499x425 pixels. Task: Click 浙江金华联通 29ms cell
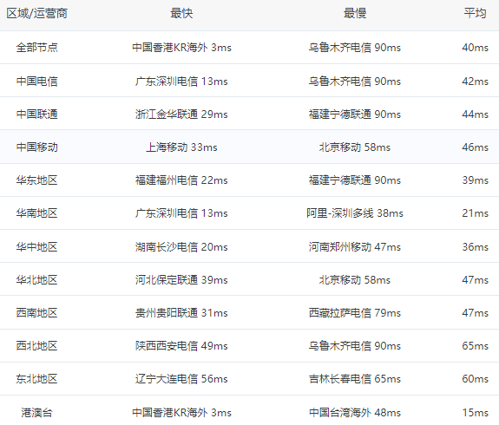181,114
